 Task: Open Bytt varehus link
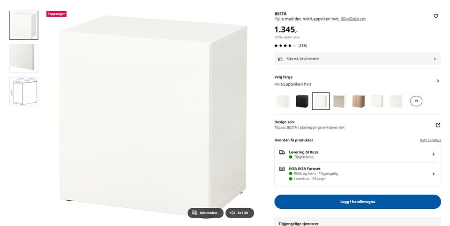click(430, 140)
